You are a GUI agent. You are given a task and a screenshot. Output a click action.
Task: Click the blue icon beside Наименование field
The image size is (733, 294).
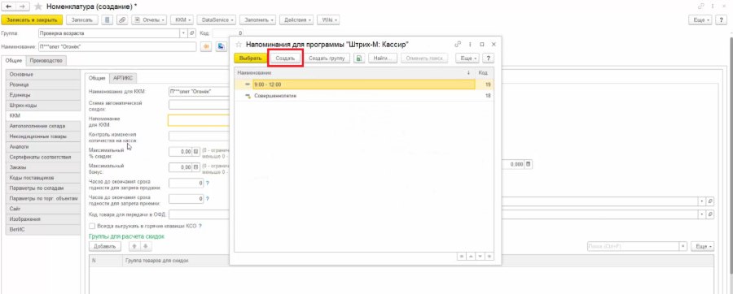(x=220, y=46)
